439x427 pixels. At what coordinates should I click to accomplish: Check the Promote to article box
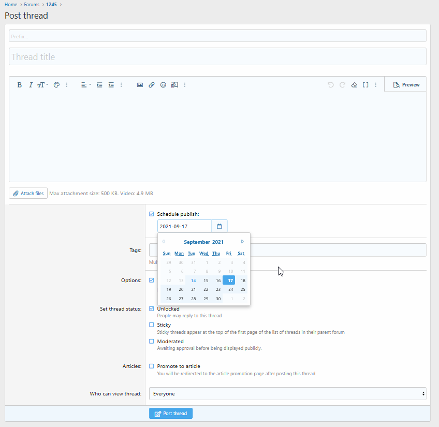tap(152, 366)
